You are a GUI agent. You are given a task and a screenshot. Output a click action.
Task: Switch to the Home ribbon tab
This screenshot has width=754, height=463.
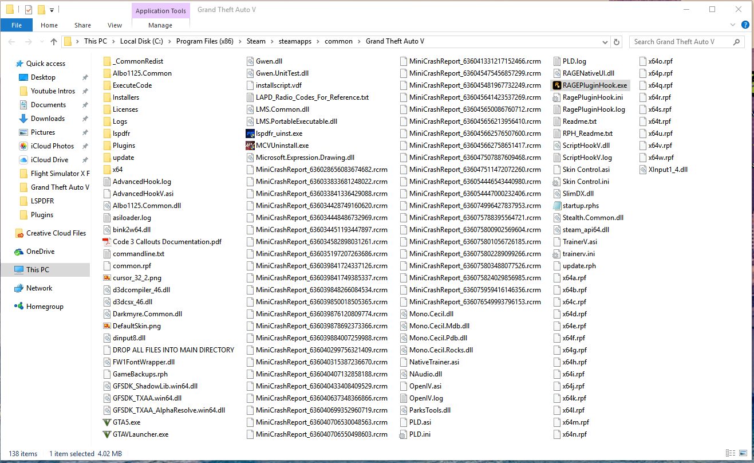point(49,25)
